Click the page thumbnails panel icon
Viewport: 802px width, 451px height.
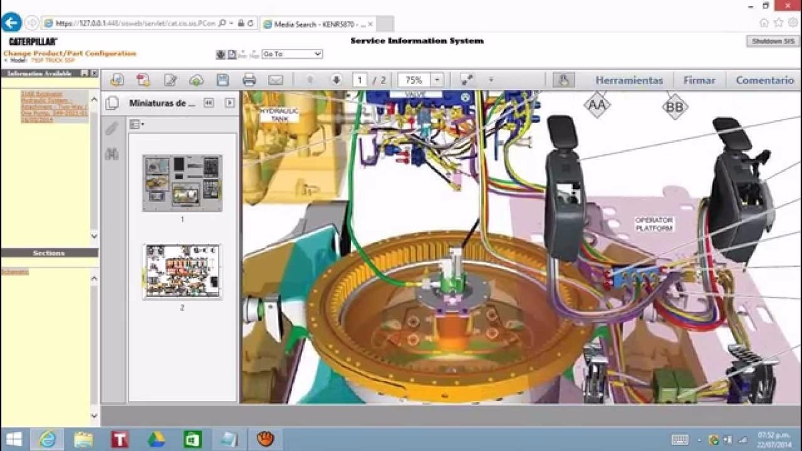pos(112,103)
